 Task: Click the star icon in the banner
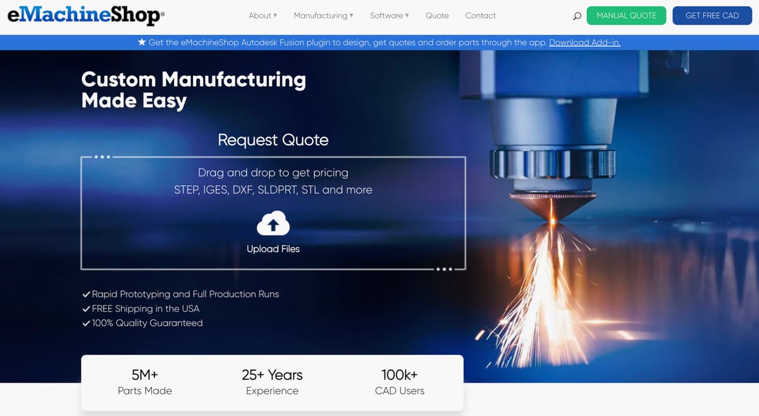[x=142, y=42]
